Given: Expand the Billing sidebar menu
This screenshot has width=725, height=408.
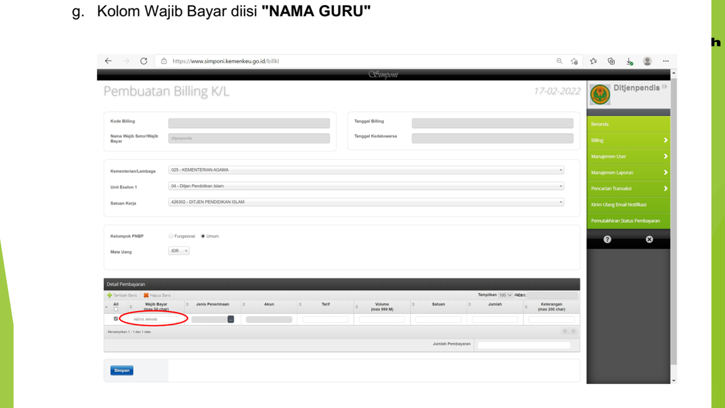Looking at the screenshot, I should tap(628, 140).
